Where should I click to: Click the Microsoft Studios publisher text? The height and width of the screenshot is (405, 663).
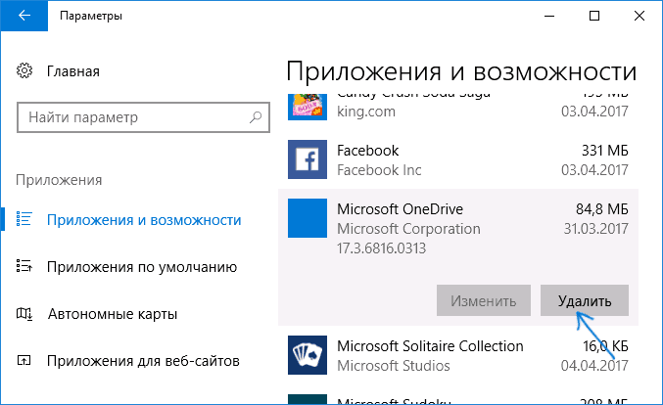tap(394, 365)
